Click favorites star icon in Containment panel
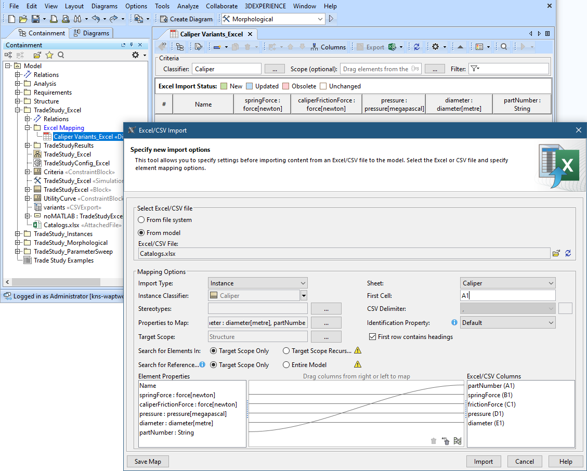 click(x=49, y=55)
